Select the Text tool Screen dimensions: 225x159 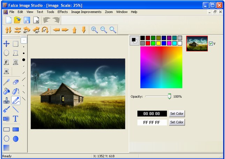click(15, 119)
